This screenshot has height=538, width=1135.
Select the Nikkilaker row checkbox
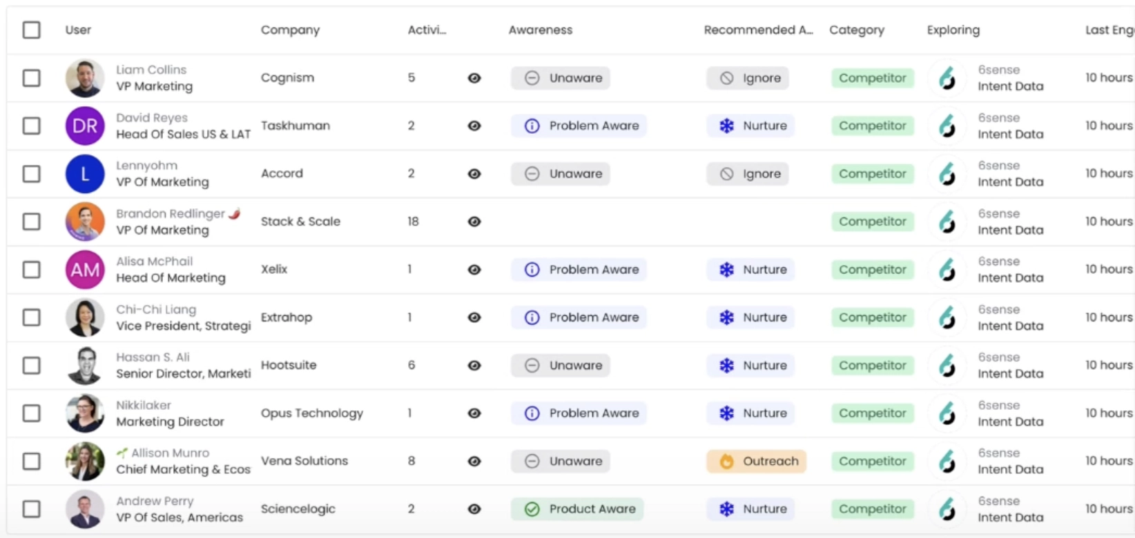click(32, 413)
